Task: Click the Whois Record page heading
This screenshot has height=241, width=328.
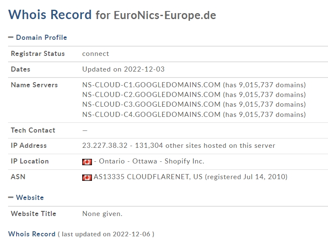Action: 50,15
